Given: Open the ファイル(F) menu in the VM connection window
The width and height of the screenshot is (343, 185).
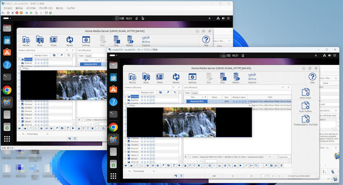Looking at the screenshot, I should [8, 8].
